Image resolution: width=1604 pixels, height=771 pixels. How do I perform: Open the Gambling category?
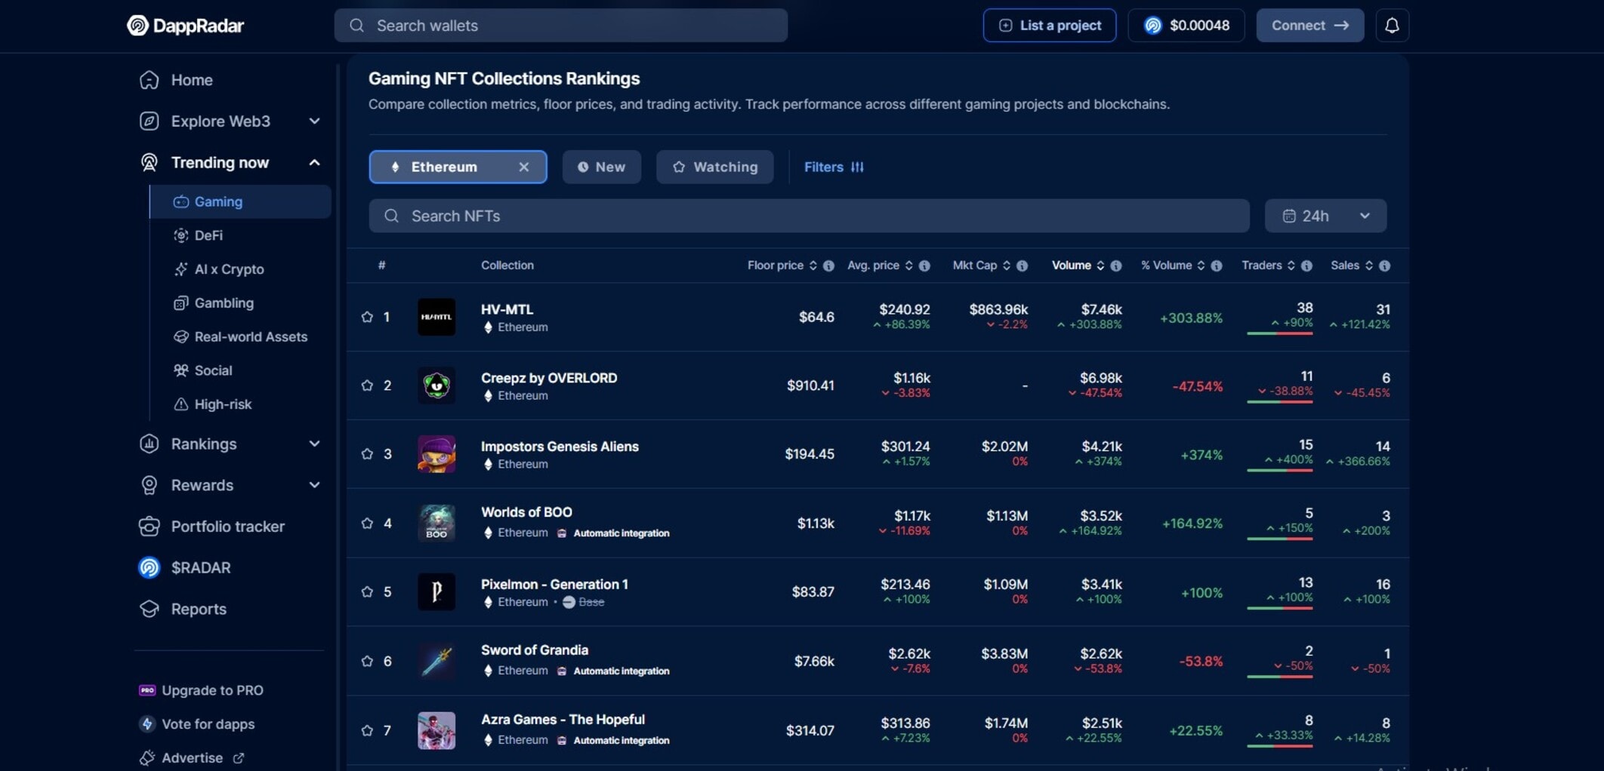pyautogui.click(x=224, y=303)
